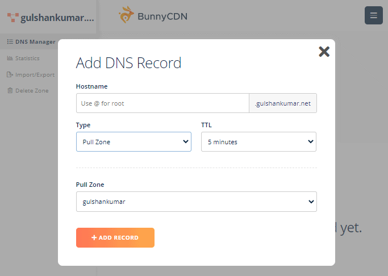The image size is (388, 276).
Task: Click the Add Record button
Action: tap(115, 237)
